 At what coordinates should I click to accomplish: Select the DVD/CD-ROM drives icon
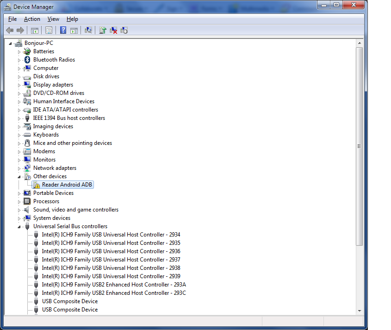[x=27, y=93]
